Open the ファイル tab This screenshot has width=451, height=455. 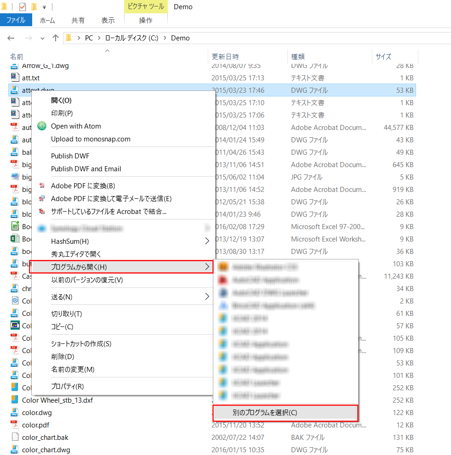[x=16, y=20]
